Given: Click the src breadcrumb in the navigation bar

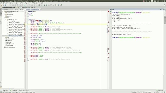Looking at the screenshot, I should 18,7.
